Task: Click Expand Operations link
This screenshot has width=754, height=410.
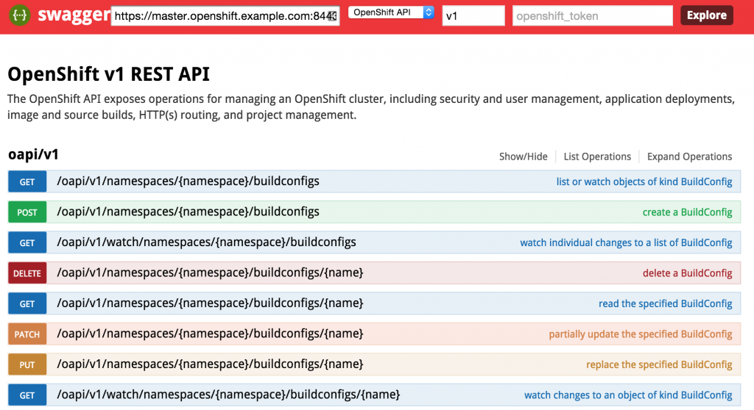Action: tap(689, 157)
